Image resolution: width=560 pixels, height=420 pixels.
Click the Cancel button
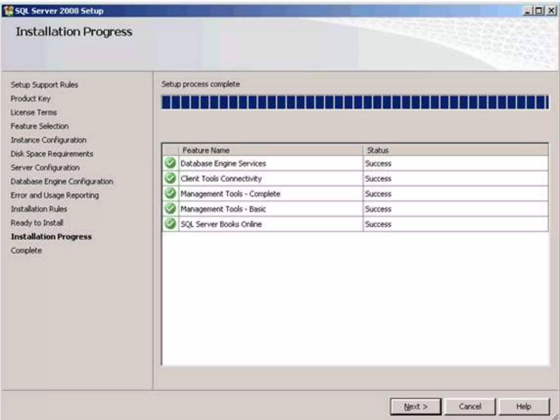470,407
